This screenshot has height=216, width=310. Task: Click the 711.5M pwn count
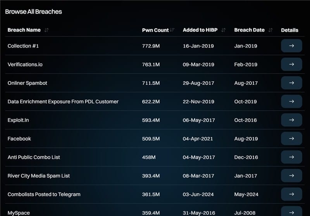[151, 83]
